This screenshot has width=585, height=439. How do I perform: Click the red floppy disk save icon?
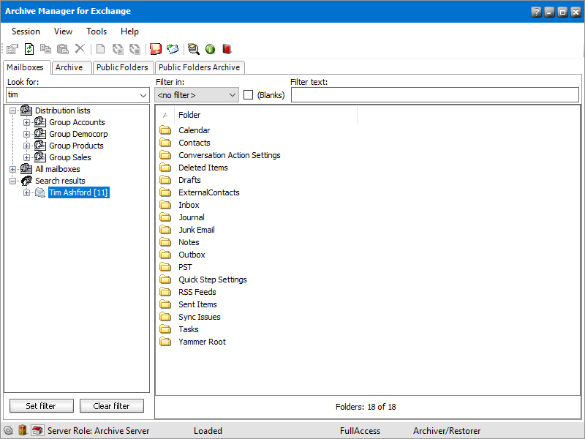pyautogui.click(x=155, y=49)
